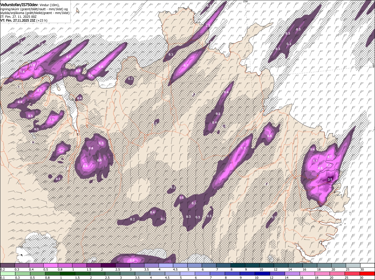The image size is (375, 280).
Task: Select the dark teal 8–9 snow scale swatch
Action: point(237,265)
